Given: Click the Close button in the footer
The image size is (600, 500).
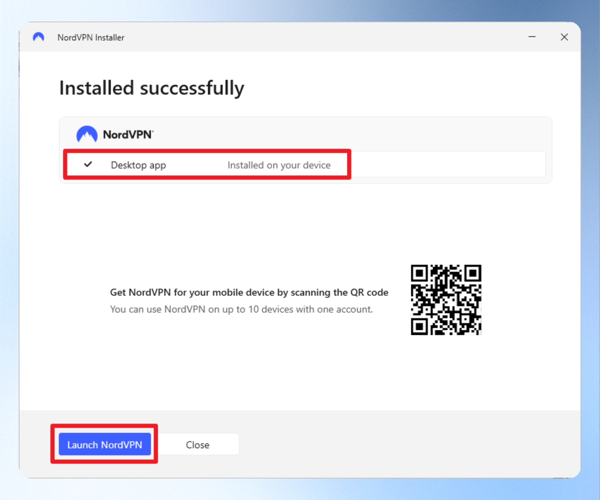Looking at the screenshot, I should click(x=198, y=444).
